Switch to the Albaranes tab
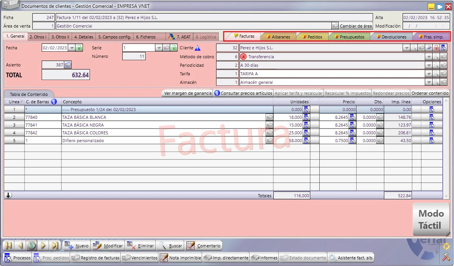Viewport: 454px width, 266px height. click(278, 37)
